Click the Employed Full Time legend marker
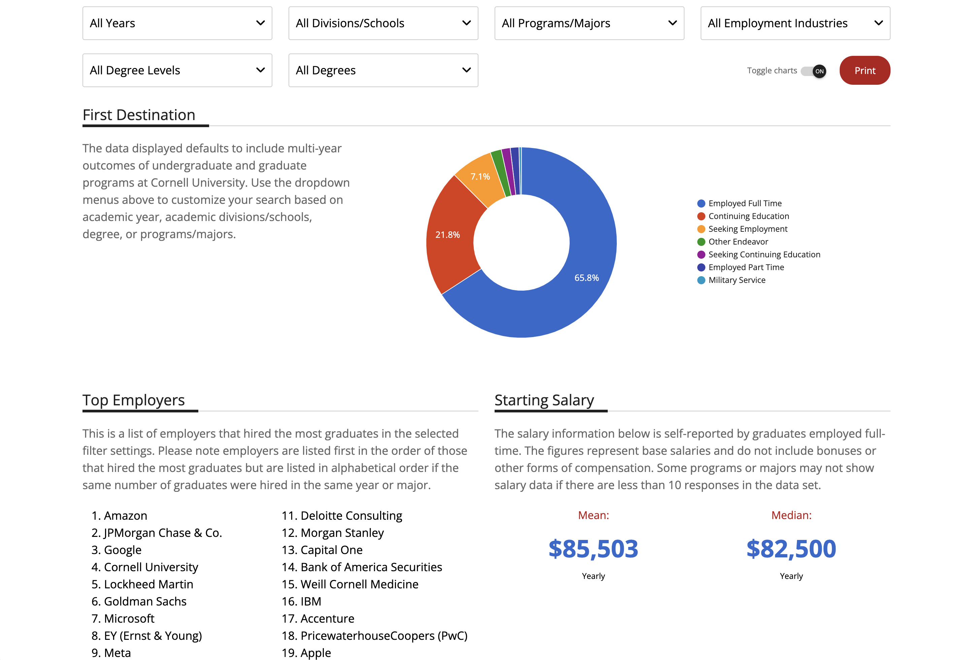971x660 pixels. pyautogui.click(x=702, y=203)
